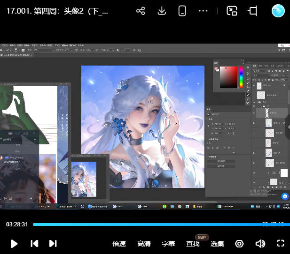290x254 pixels.
Task: Skip to the previous video
Action: coord(34,244)
